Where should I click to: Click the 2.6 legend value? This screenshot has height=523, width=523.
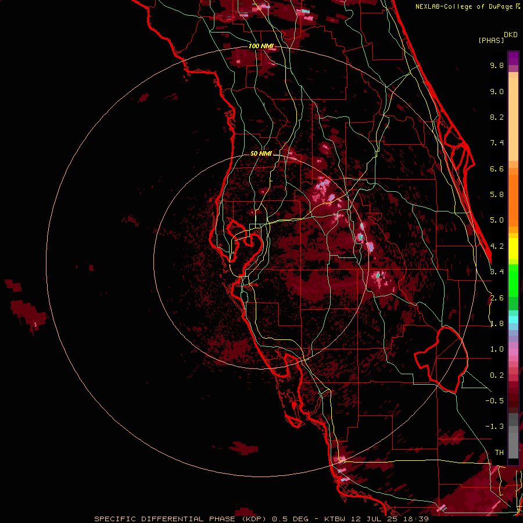pos(497,298)
